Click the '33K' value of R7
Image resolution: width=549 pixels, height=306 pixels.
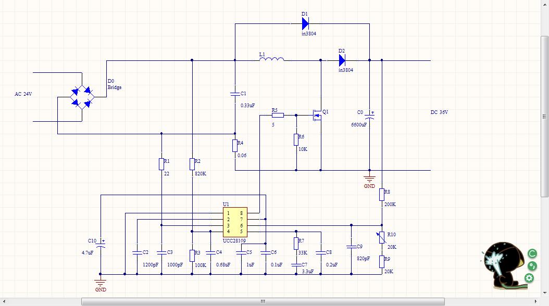[x=303, y=252]
